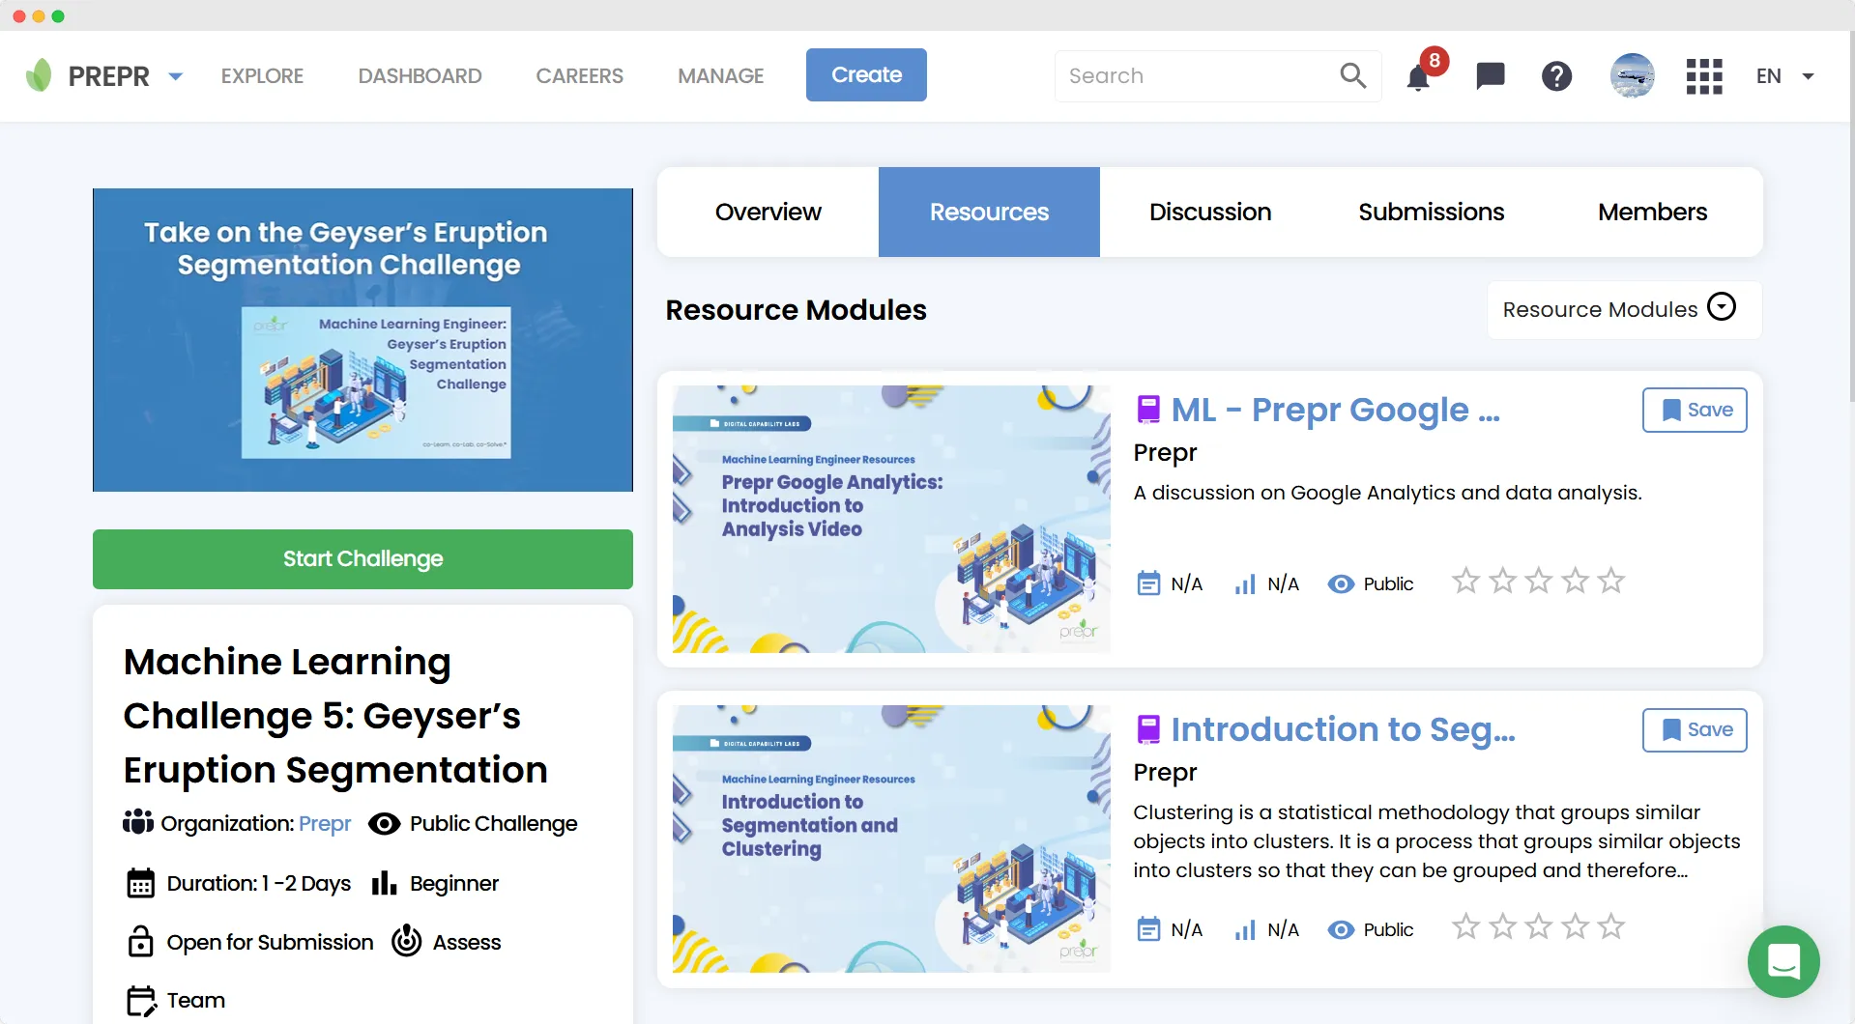Click the Team calendar-edit icon
This screenshot has height=1024, width=1855.
[x=141, y=1001]
